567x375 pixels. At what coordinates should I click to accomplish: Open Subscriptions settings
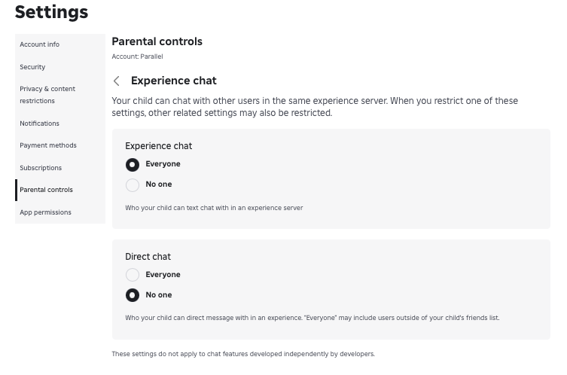tap(41, 168)
